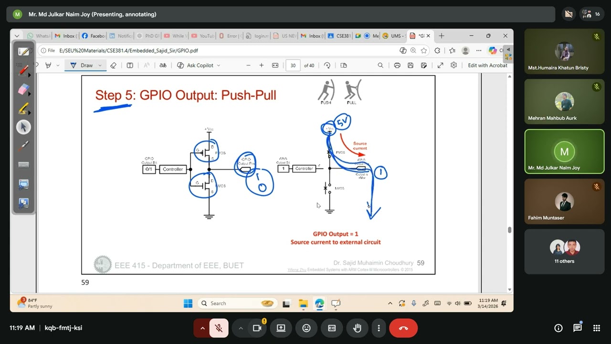611x344 pixels.
Task: Raise hand in the meeting
Action: pyautogui.click(x=357, y=328)
